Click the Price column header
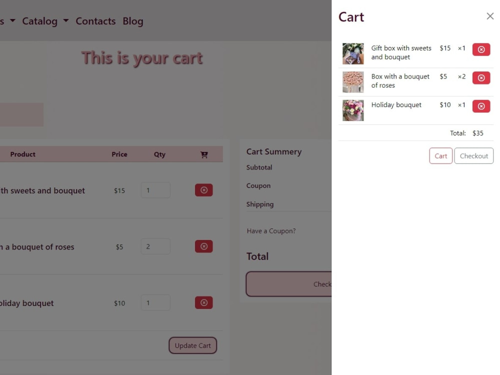 119,154
